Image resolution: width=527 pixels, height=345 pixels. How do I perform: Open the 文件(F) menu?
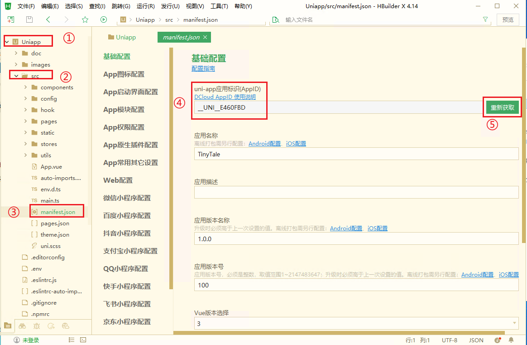(26, 6)
